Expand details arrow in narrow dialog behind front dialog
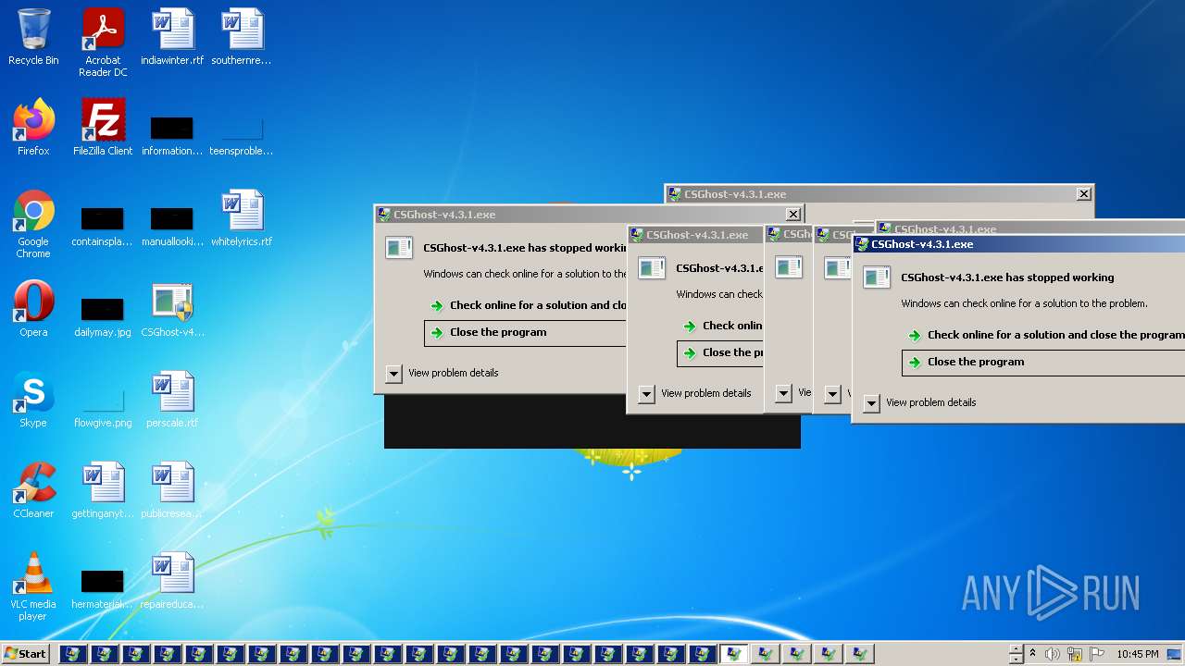 click(832, 394)
